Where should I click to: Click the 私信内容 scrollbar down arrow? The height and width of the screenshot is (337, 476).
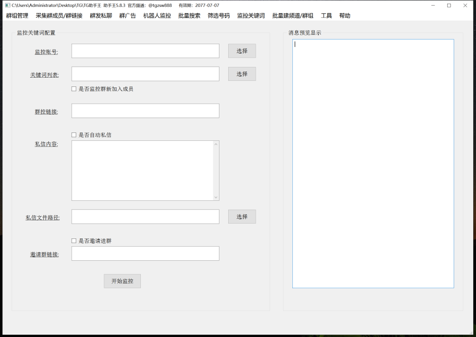coord(216,198)
